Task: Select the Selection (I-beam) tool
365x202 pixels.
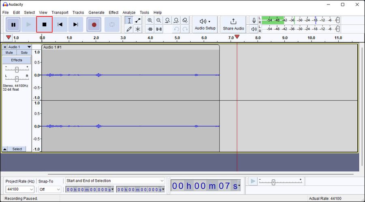Action: click(129, 21)
